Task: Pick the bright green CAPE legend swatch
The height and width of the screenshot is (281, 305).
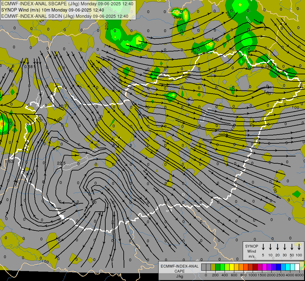Action: pyautogui.click(x=222, y=267)
